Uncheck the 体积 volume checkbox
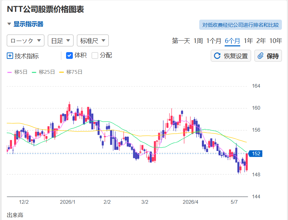The width and height of the screenshot is (288, 220). point(69,56)
